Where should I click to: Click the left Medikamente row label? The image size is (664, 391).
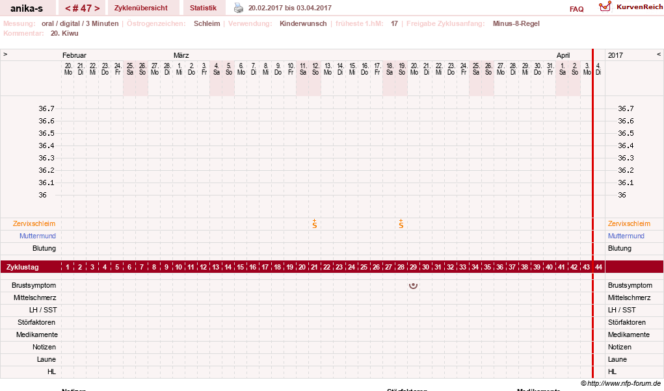click(x=37, y=334)
